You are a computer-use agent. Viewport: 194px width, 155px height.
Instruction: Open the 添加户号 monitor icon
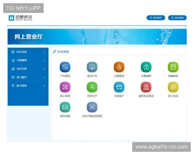pyautogui.click(x=92, y=67)
